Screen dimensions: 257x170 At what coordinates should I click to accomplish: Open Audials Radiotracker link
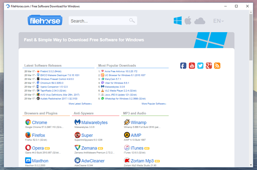point(59,98)
